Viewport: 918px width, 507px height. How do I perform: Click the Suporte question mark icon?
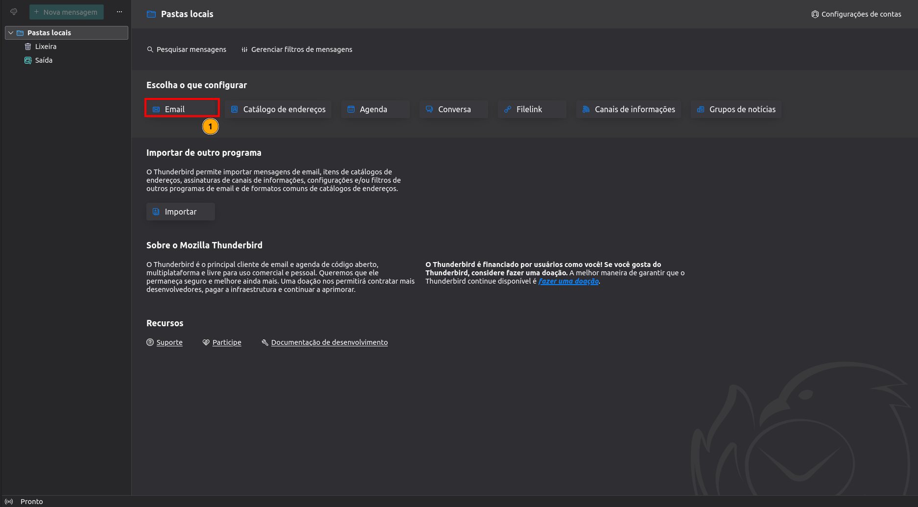point(150,342)
